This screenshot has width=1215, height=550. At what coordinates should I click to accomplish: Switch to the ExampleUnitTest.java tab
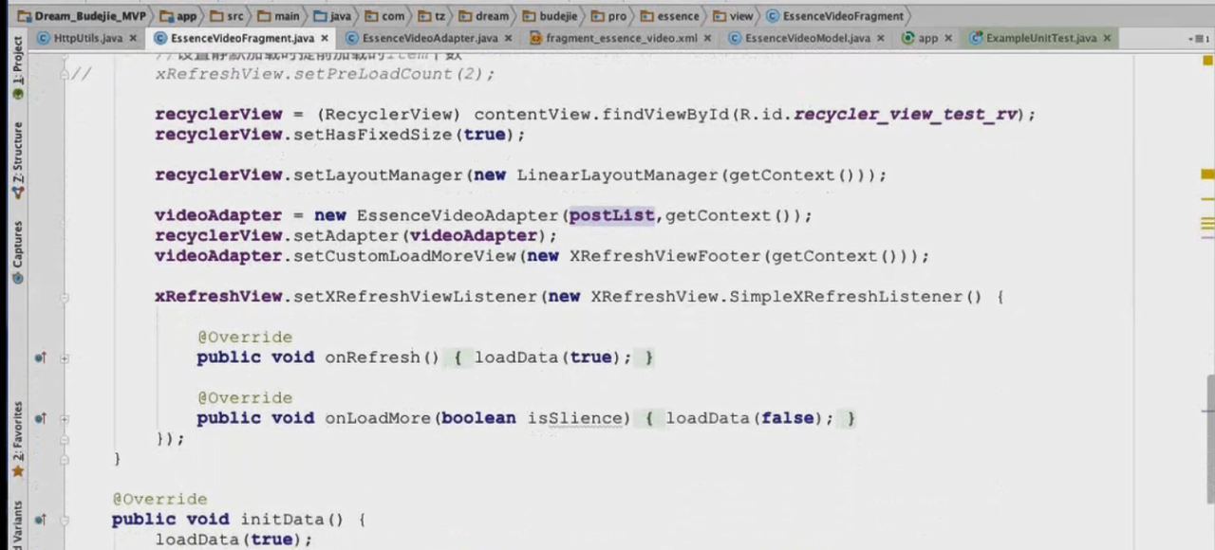coord(1040,38)
